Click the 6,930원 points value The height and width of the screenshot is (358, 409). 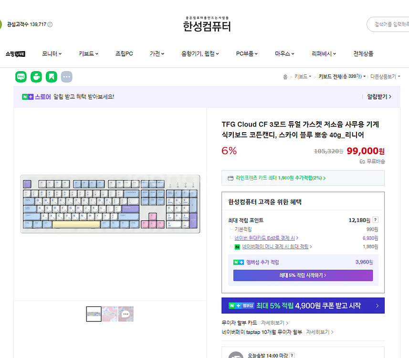coord(370,238)
